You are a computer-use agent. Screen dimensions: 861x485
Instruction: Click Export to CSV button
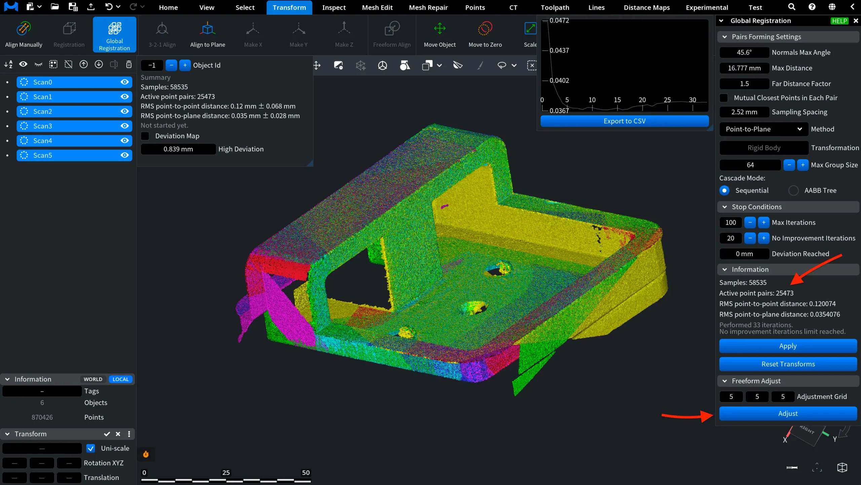[x=625, y=121]
